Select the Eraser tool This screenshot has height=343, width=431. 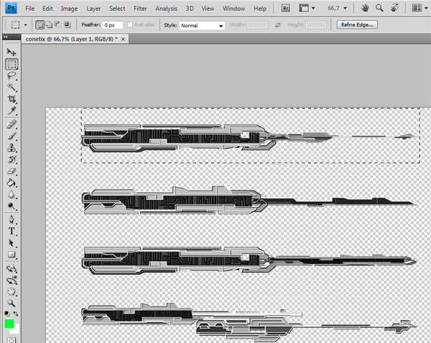click(x=11, y=171)
